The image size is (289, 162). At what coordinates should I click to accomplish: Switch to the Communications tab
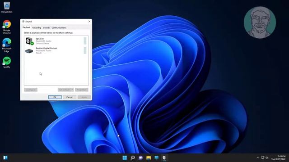[x=59, y=28]
